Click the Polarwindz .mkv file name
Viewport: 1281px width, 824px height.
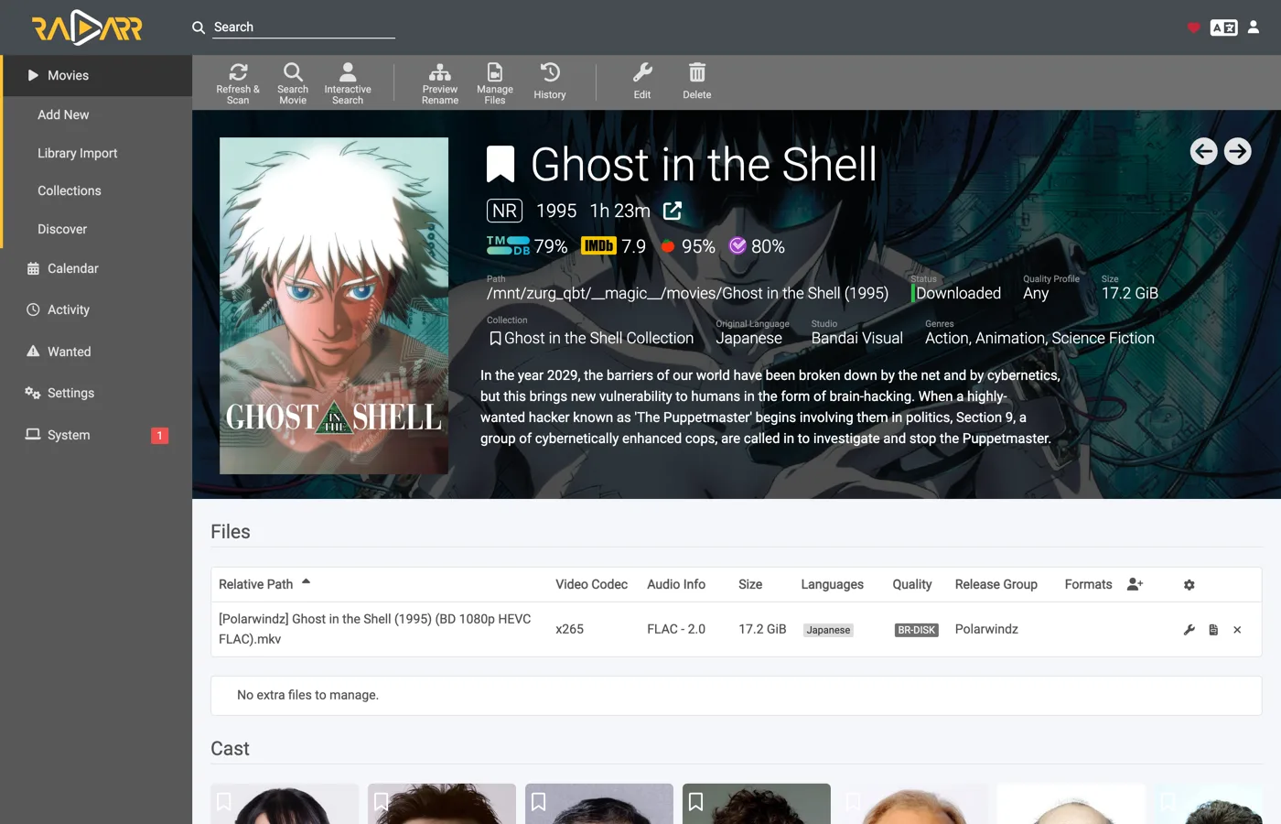375,629
